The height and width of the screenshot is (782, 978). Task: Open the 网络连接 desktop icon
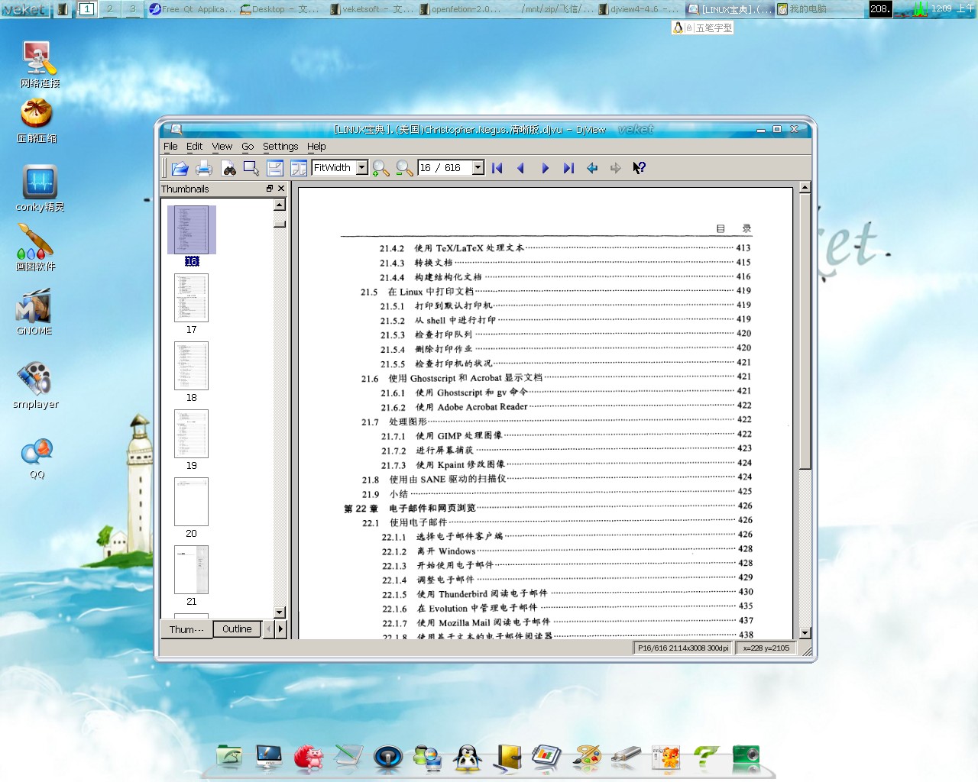[x=39, y=66]
